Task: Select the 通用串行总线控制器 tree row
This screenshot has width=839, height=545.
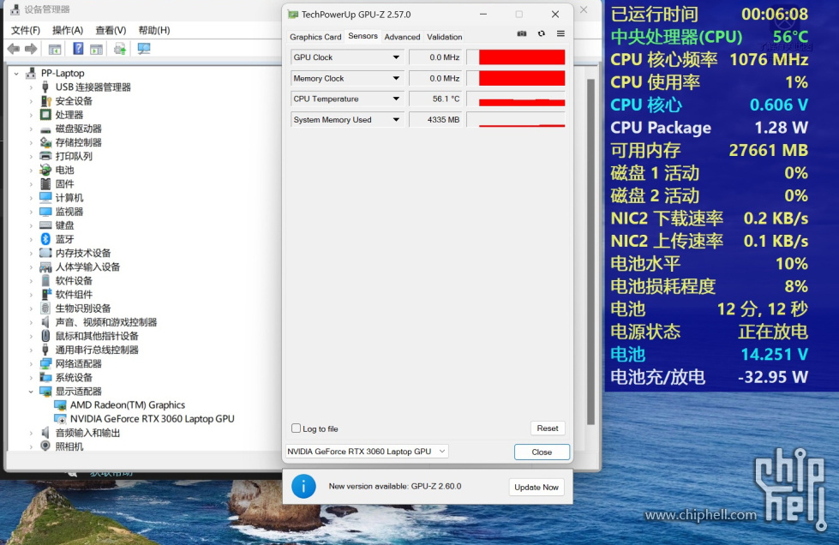Action: click(x=97, y=350)
